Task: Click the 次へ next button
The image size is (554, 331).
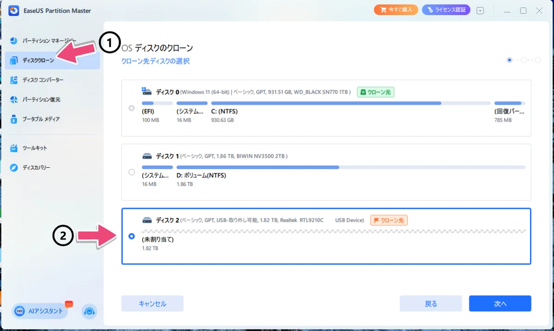Action: point(500,304)
